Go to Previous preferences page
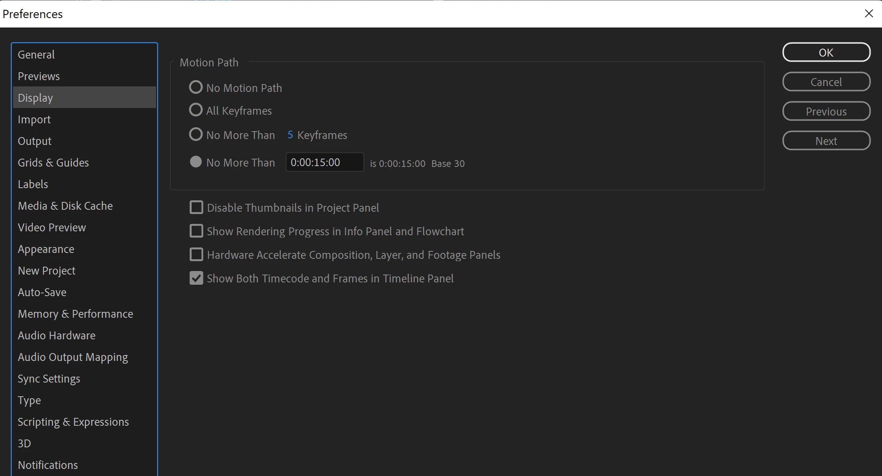This screenshot has width=882, height=476. pyautogui.click(x=826, y=112)
